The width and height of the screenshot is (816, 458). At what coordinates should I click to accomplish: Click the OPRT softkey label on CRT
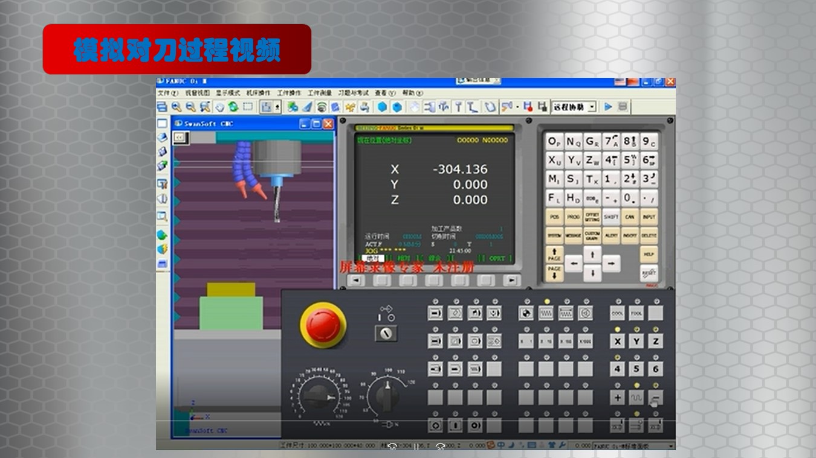tap(497, 258)
